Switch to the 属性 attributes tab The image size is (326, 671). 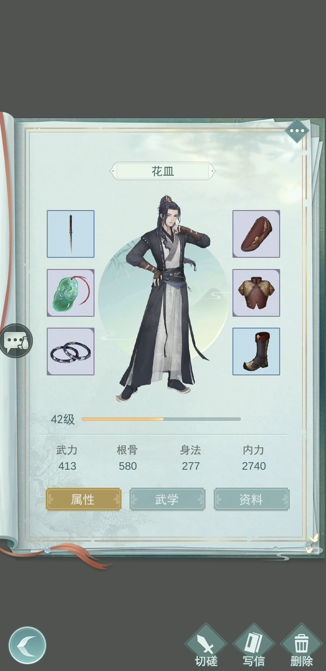[84, 499]
